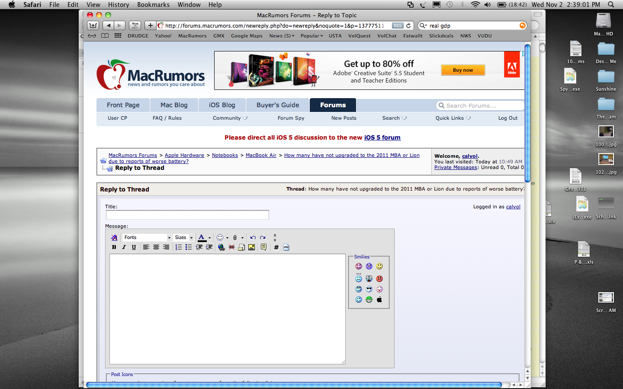Click the iOS 5 forum link
The height and width of the screenshot is (389, 623).
[x=382, y=137]
